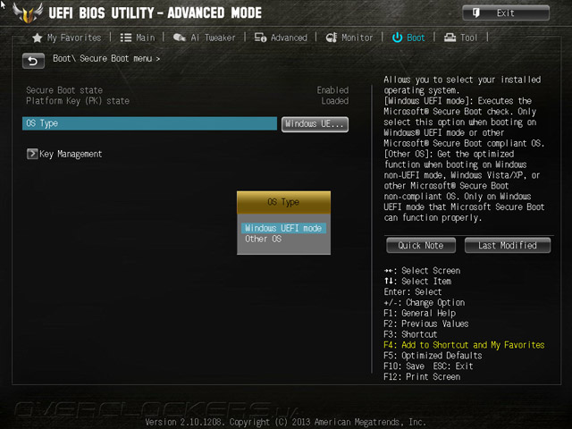Click the list icon beside Main
The width and height of the screenshot is (572, 429).
(x=126, y=38)
